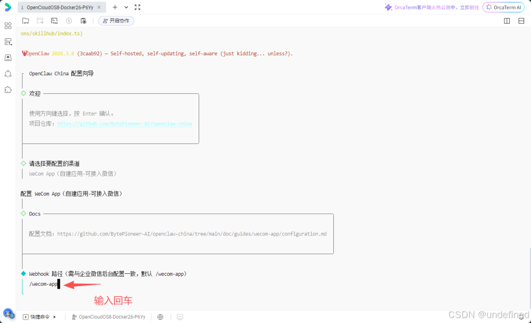531x323 pixels.
Task: Open the upload drive sidebar icon
Action: tap(8, 58)
